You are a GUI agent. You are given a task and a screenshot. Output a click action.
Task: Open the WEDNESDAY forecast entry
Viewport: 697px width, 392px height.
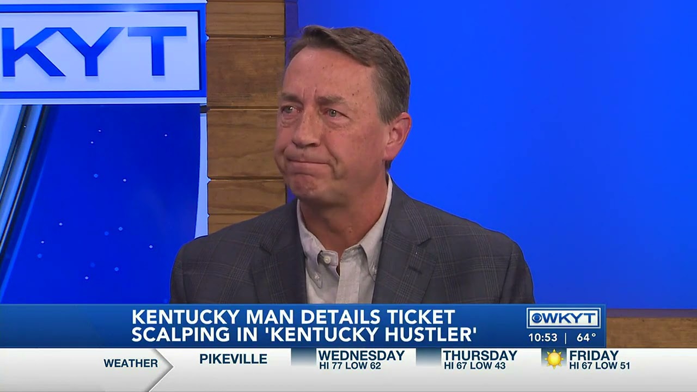tap(362, 360)
